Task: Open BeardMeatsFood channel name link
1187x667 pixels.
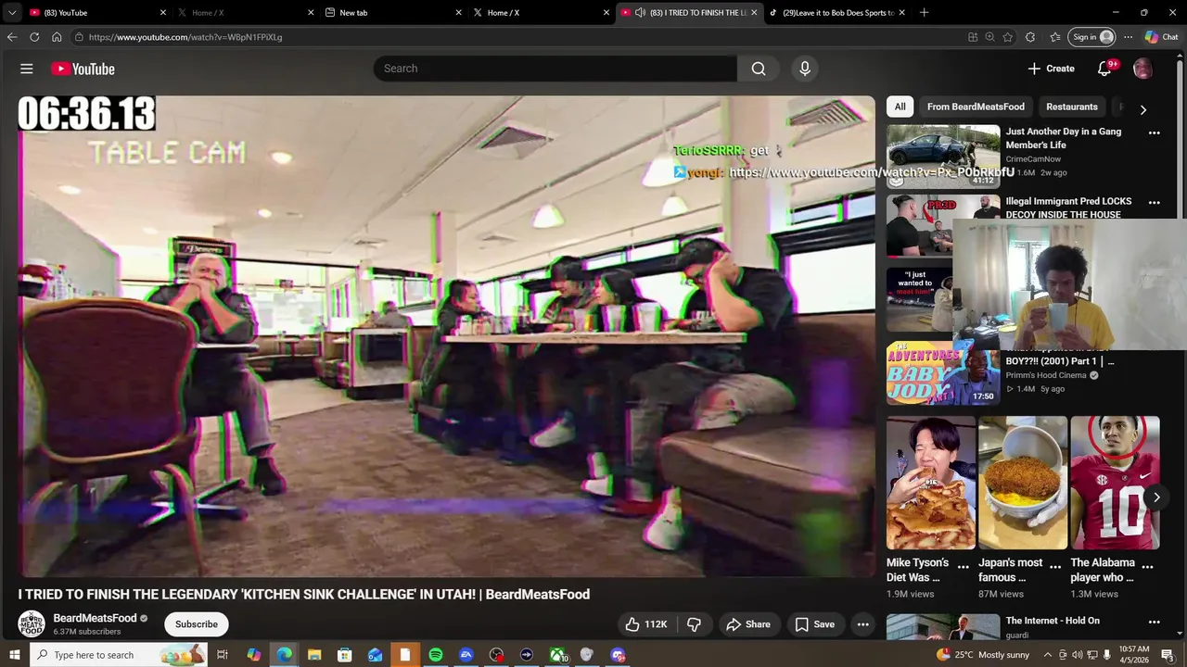Action: (x=95, y=618)
